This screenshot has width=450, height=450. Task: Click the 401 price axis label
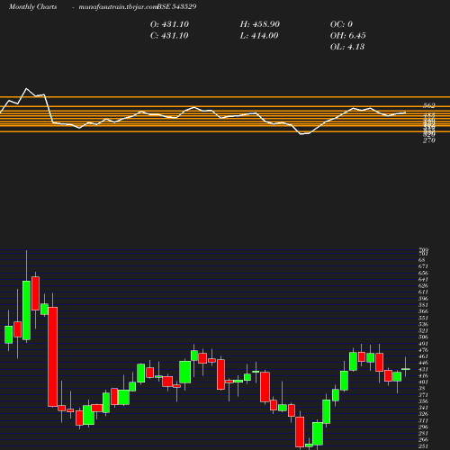click(423, 382)
